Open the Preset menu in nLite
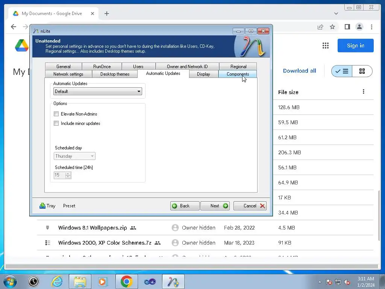Viewport: 385px width, 289px height. pyautogui.click(x=69, y=206)
